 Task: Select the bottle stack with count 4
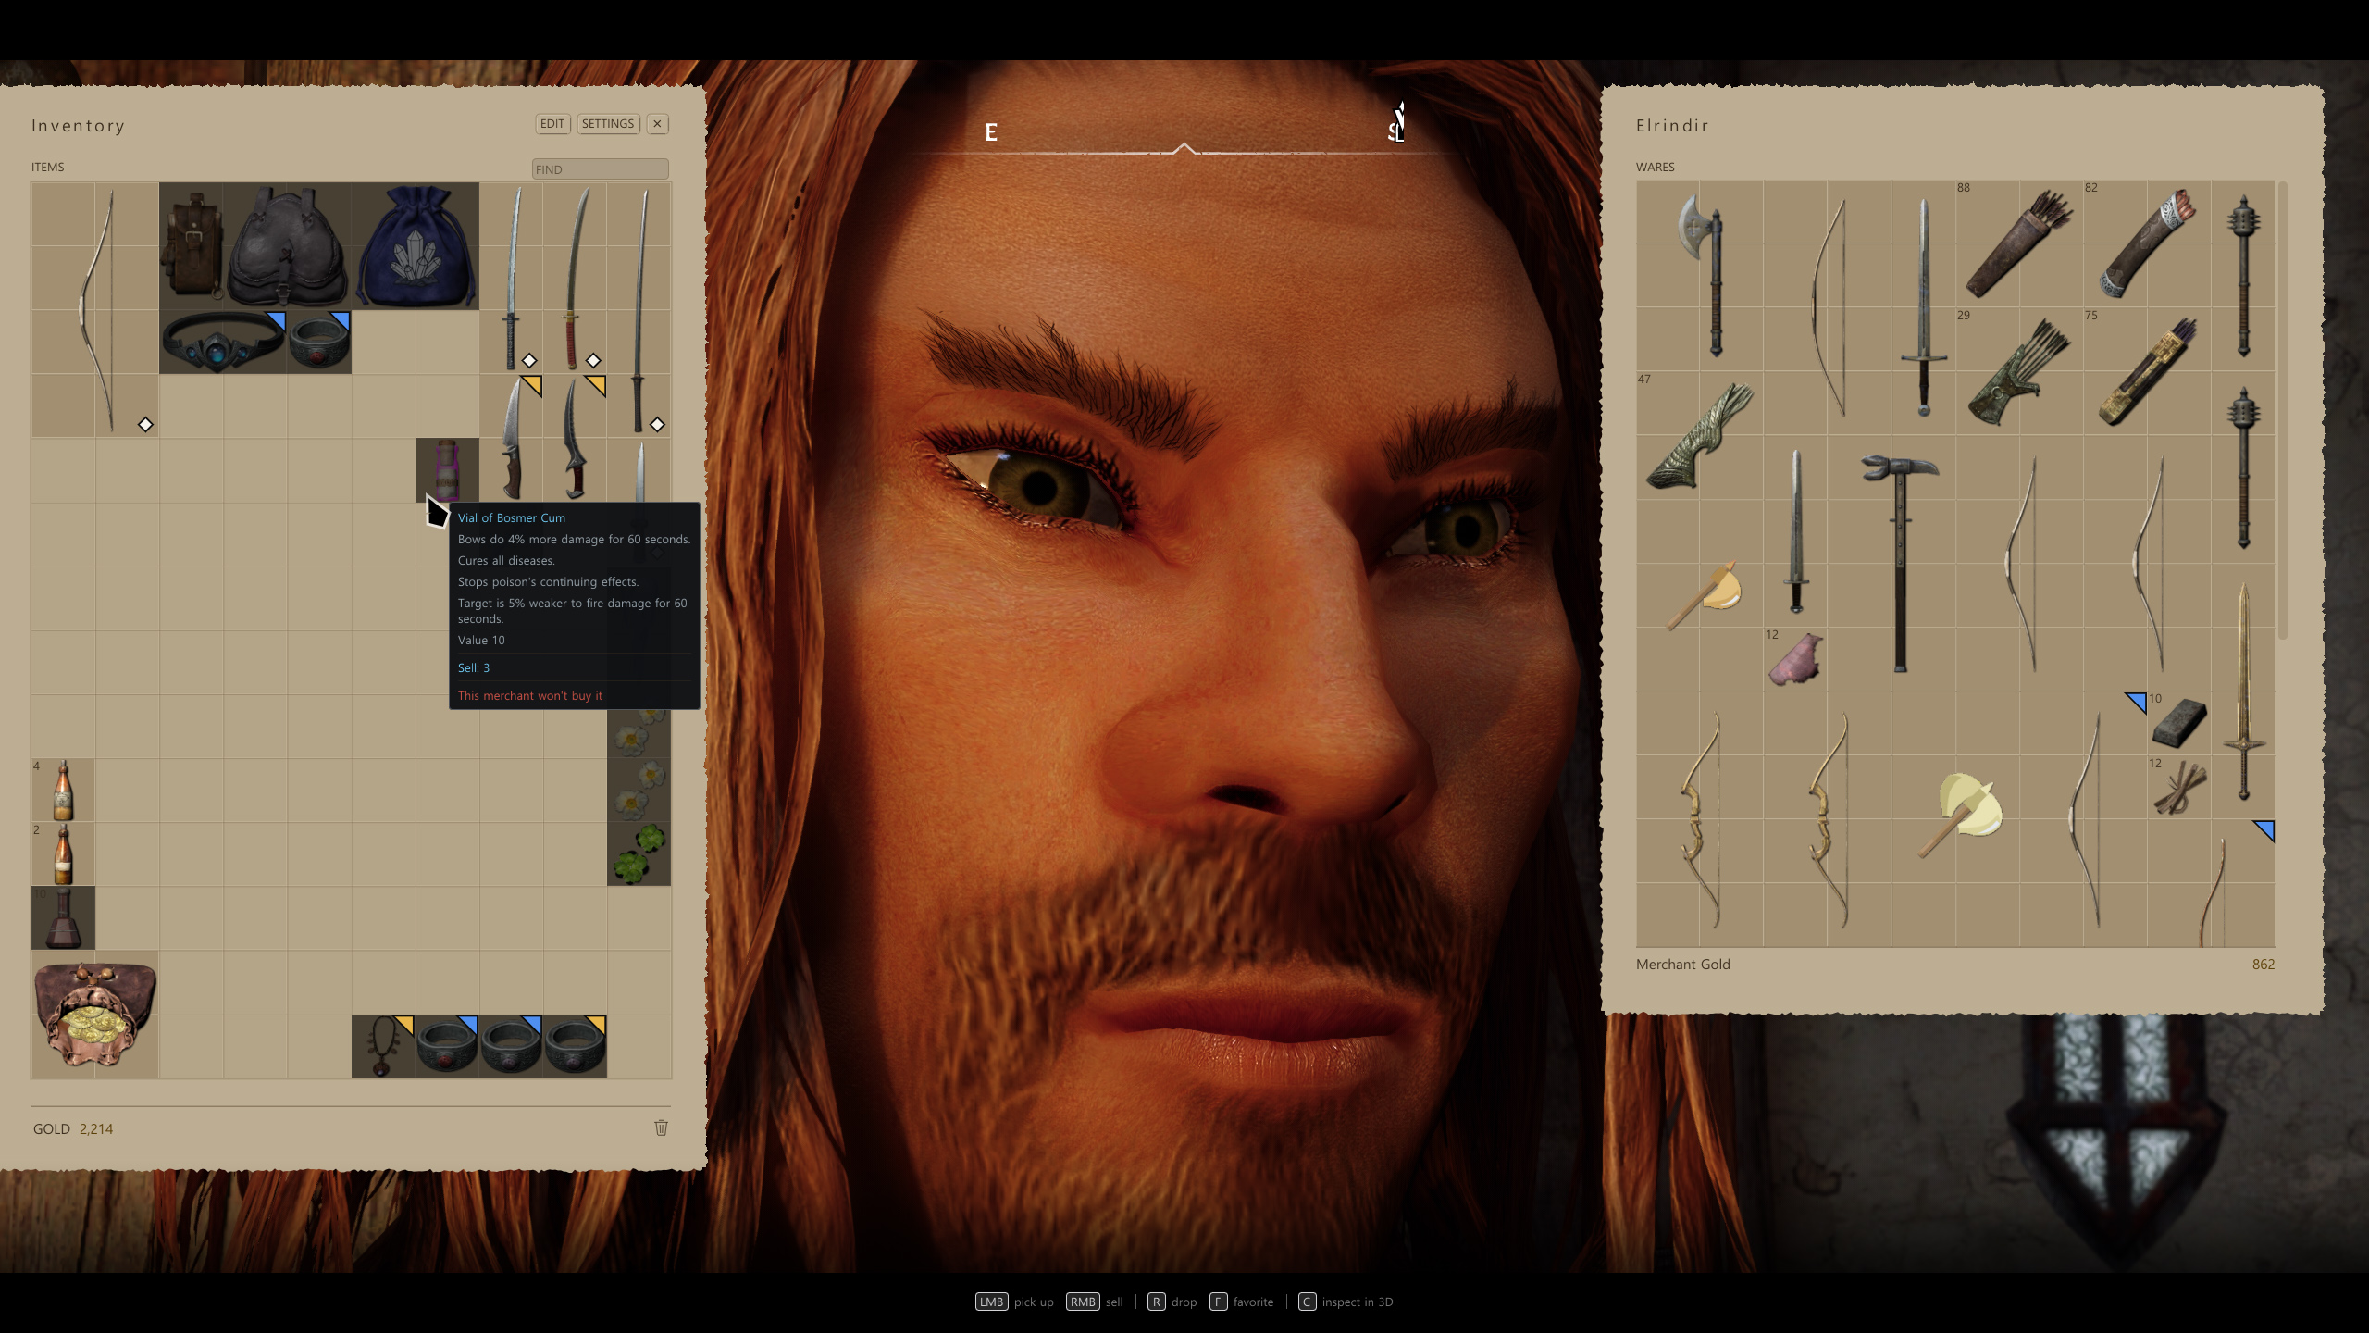tap(63, 791)
